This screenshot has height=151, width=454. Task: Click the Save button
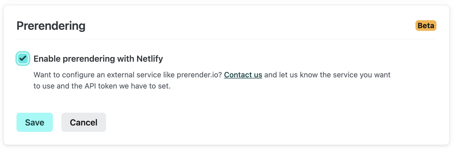(x=35, y=122)
